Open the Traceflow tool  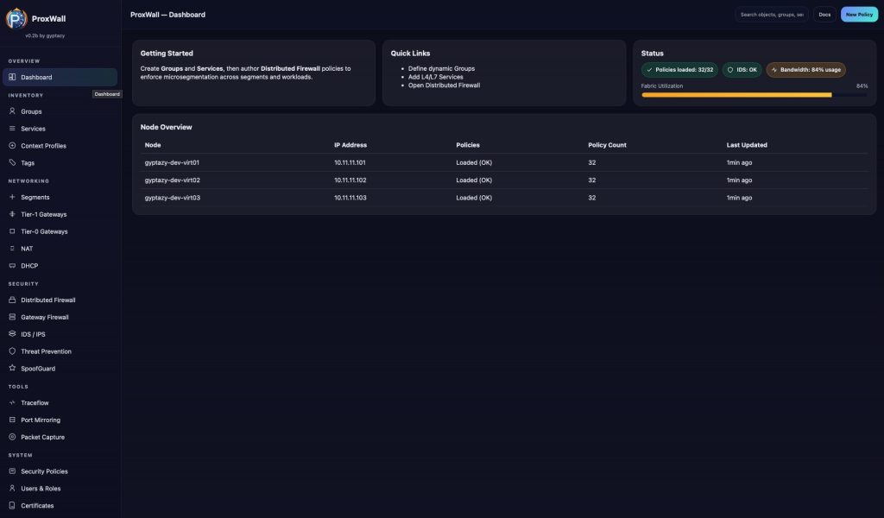click(x=35, y=401)
